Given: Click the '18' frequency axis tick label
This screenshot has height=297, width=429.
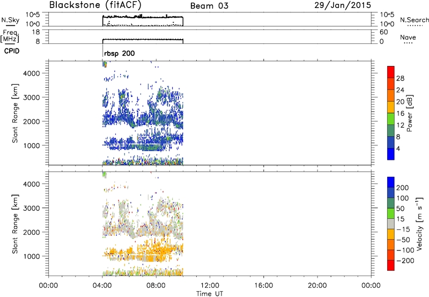Looking at the screenshot, I should 36,32.
